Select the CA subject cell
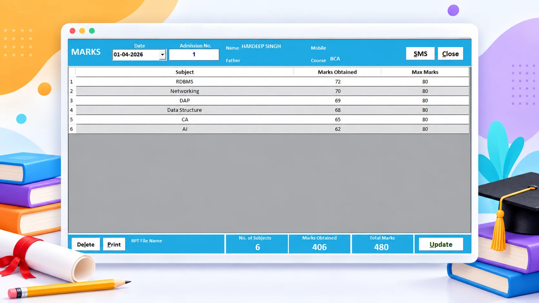Viewport: 539px width, 303px height. click(x=184, y=119)
